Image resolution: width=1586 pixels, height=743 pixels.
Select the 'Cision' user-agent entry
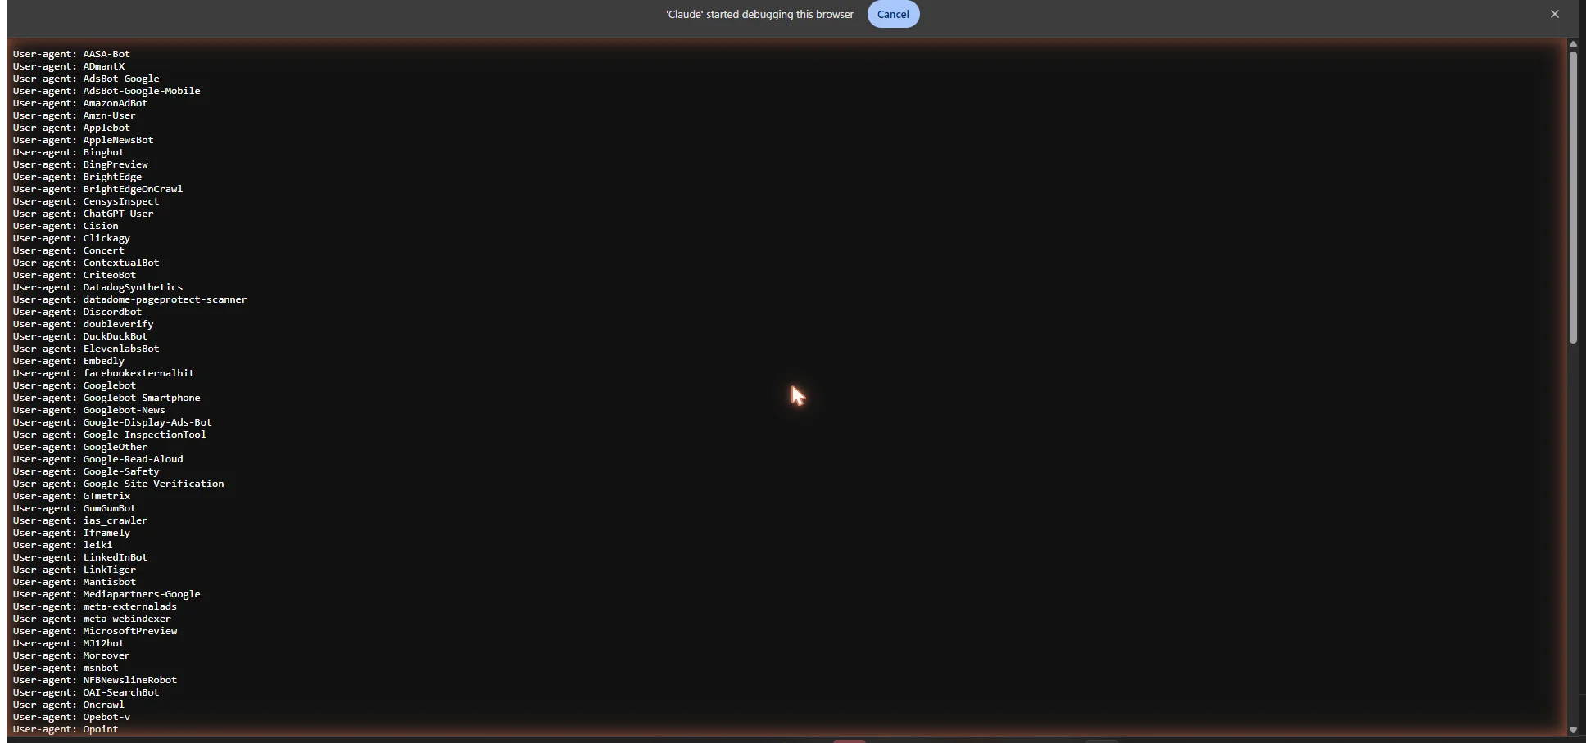66,226
